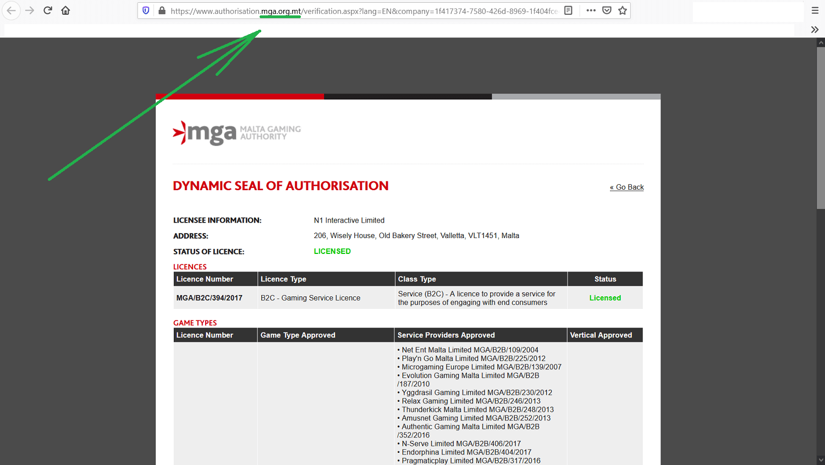Click the Licence Type column header
Image resolution: width=825 pixels, height=465 pixels.
point(326,279)
